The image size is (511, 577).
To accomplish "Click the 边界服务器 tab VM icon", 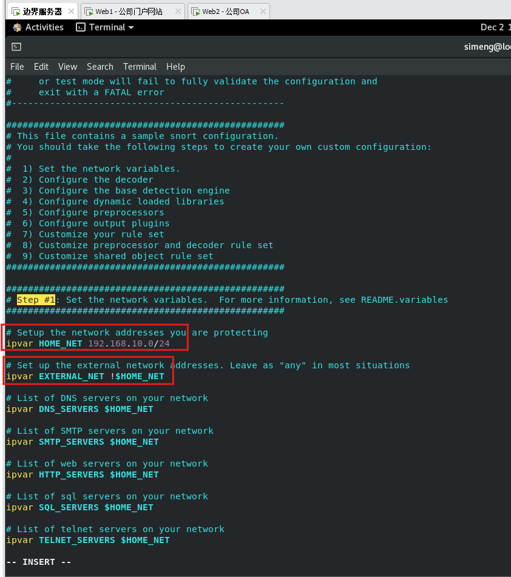I will (16, 12).
